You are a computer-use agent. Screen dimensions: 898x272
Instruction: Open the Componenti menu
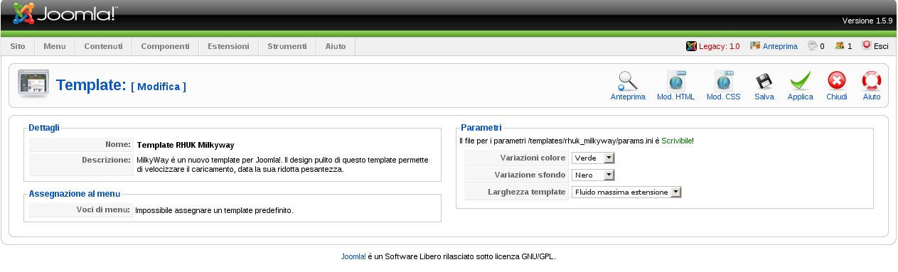tap(165, 46)
